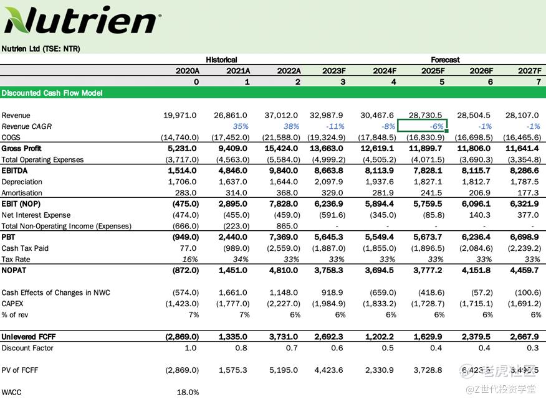Screen dimensions: 546x402
Task: Click the 2022A NOPAT value 4,810.0
Action: point(283,271)
